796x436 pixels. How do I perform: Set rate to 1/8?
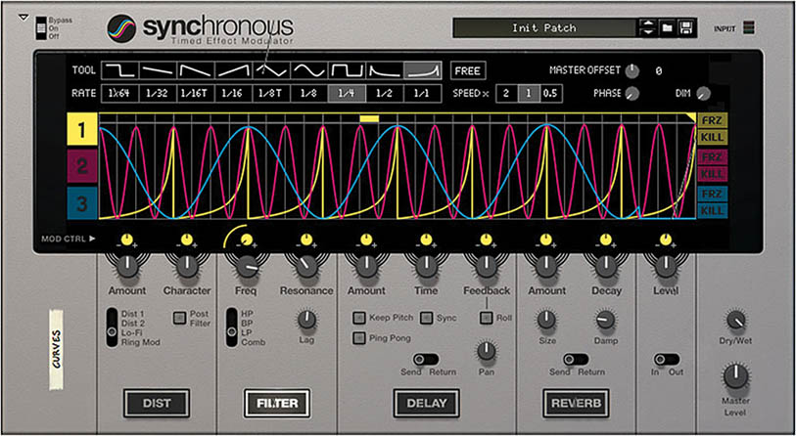308,94
